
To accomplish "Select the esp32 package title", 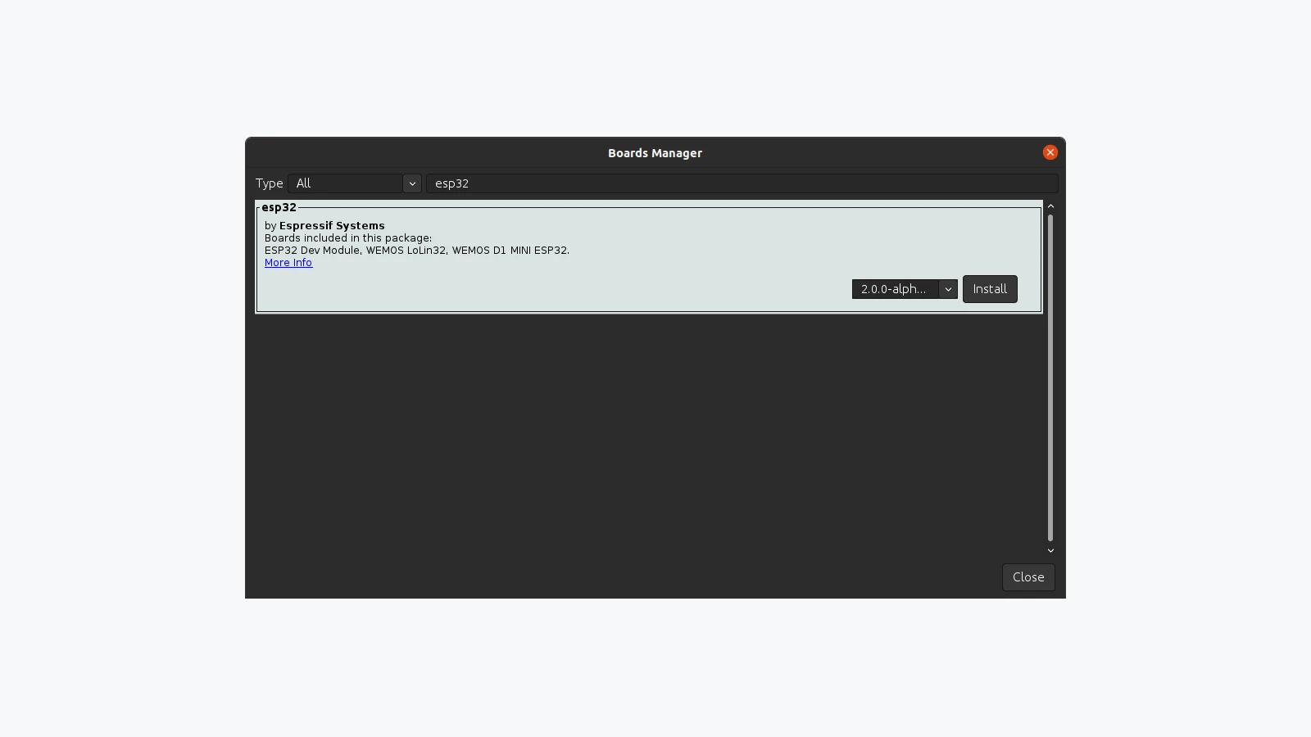I will 279,207.
